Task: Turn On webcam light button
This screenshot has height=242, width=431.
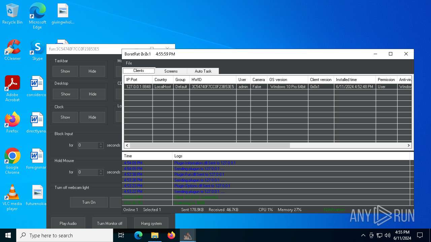Action: tap(89, 202)
